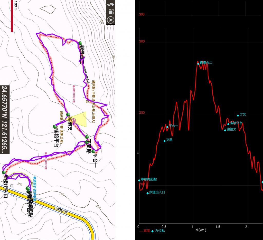Tap the winding route track icon
The width and height of the screenshot is (263, 240).
(x=110, y=4)
